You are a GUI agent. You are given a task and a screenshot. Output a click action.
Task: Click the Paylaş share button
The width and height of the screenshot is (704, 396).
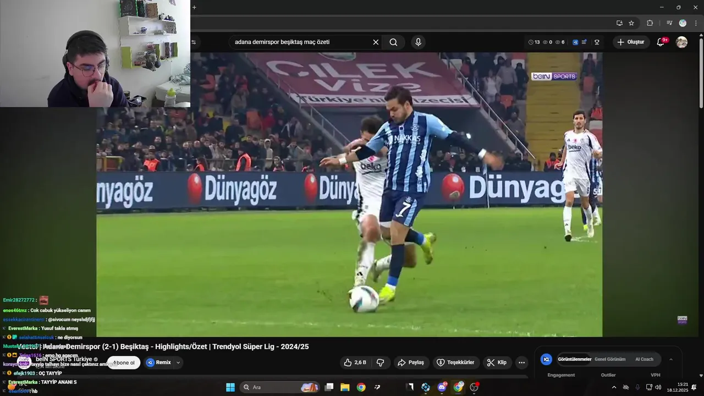(x=411, y=362)
